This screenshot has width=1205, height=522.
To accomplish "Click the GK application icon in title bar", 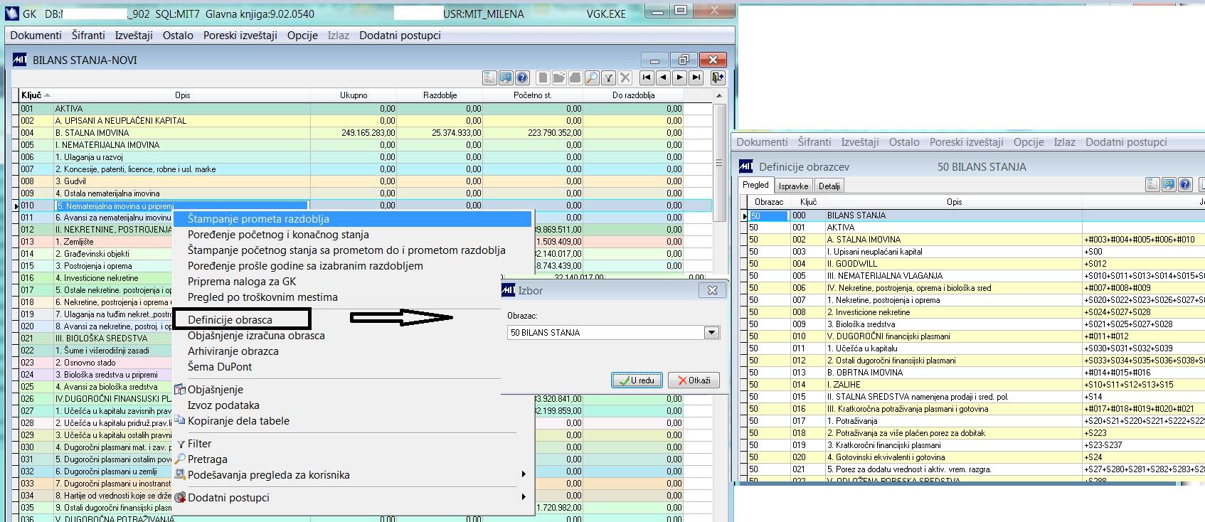I will point(12,14).
